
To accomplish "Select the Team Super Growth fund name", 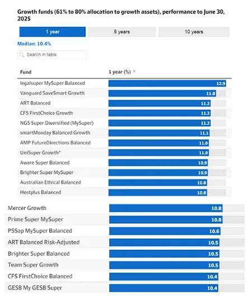I will pyautogui.click(x=33, y=265).
